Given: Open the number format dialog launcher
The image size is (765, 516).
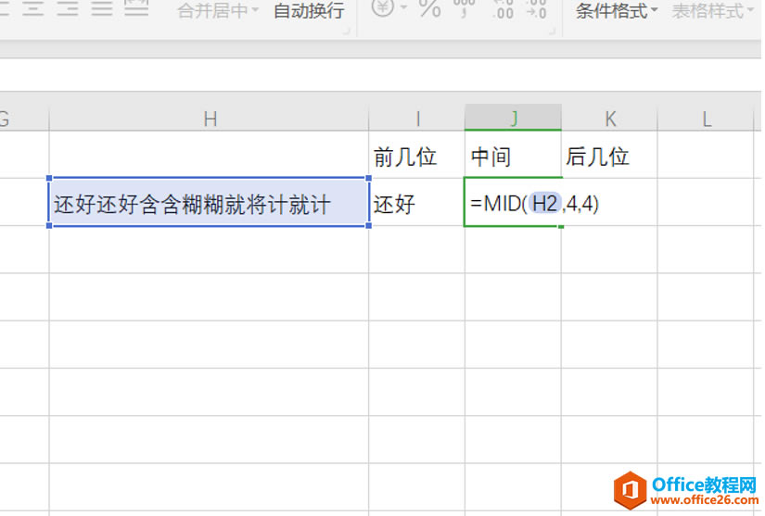Looking at the screenshot, I should coord(553,31).
